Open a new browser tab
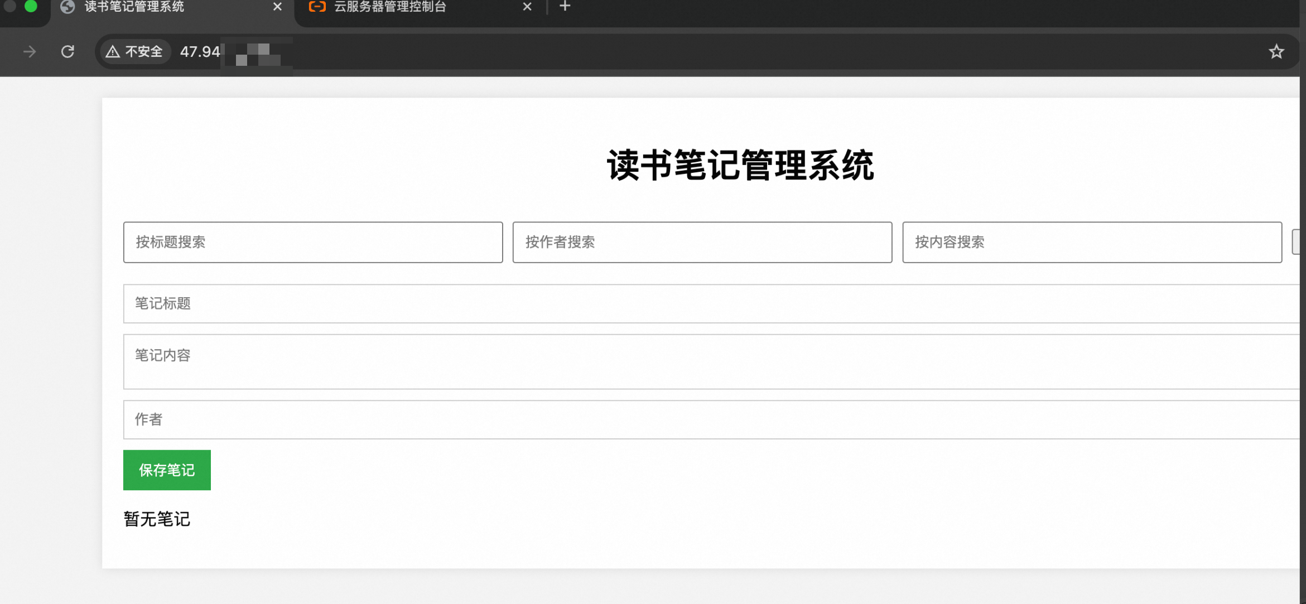 click(x=565, y=6)
